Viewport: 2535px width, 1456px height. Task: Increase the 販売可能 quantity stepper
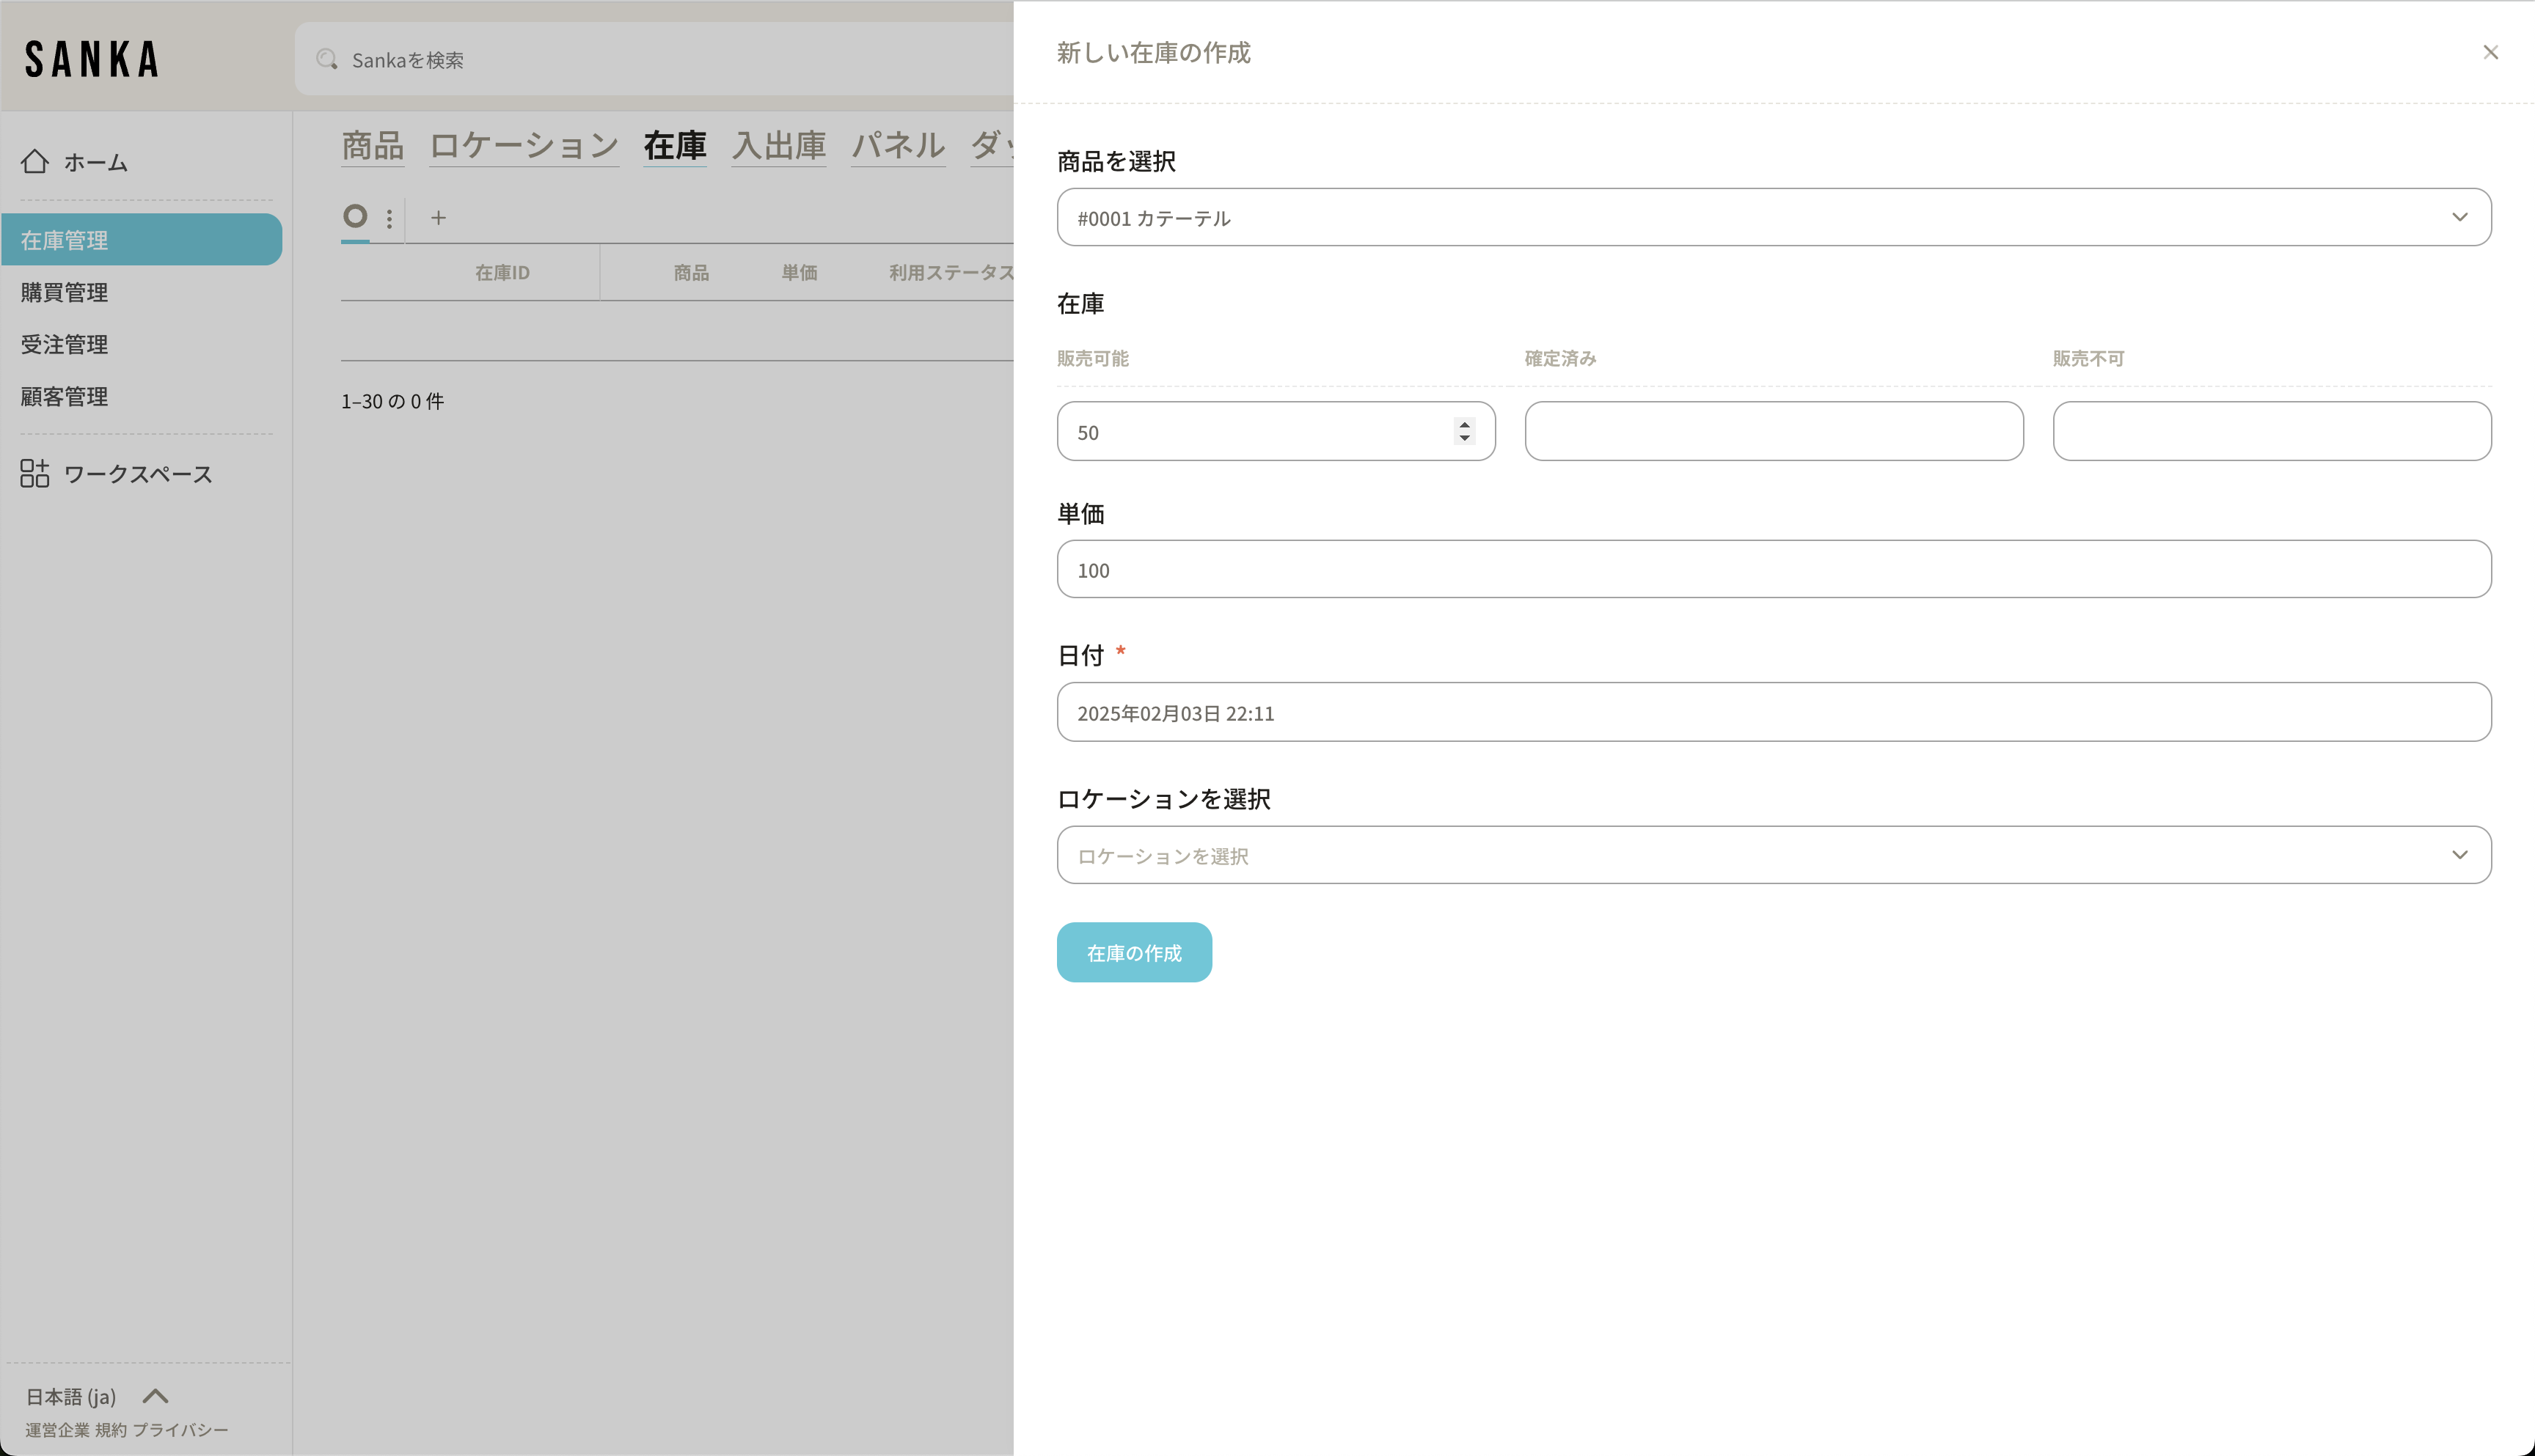1465,425
